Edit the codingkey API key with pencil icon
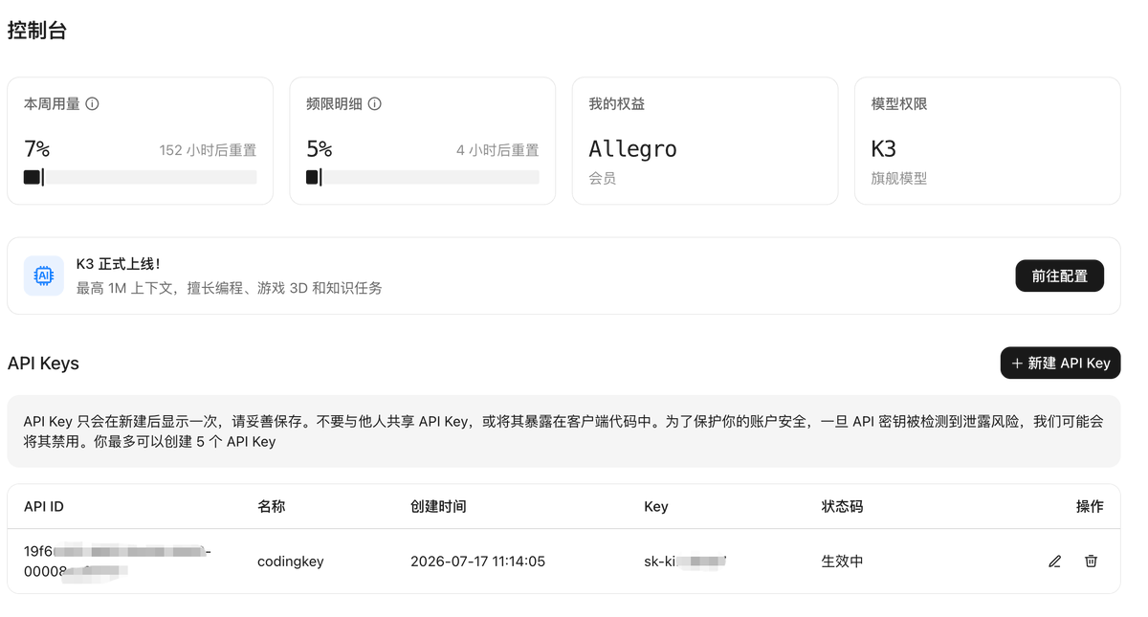This screenshot has height=617, width=1148. 1054,562
